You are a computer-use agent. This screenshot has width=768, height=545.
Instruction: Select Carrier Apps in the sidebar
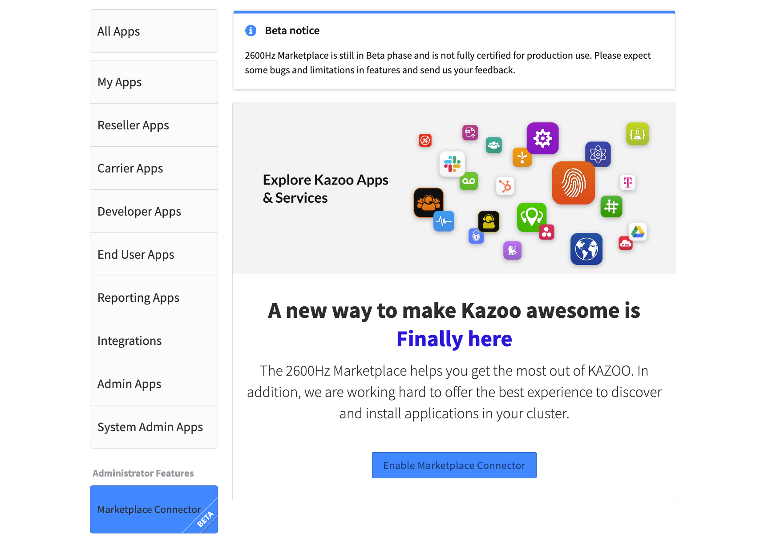(154, 168)
